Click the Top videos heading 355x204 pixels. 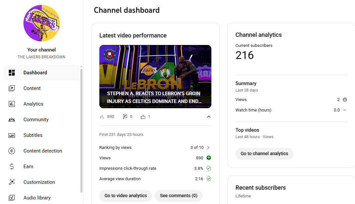click(x=247, y=130)
